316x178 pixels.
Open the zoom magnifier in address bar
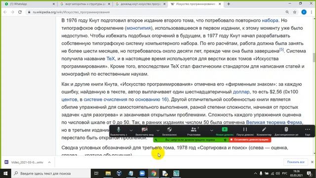click(287, 12)
